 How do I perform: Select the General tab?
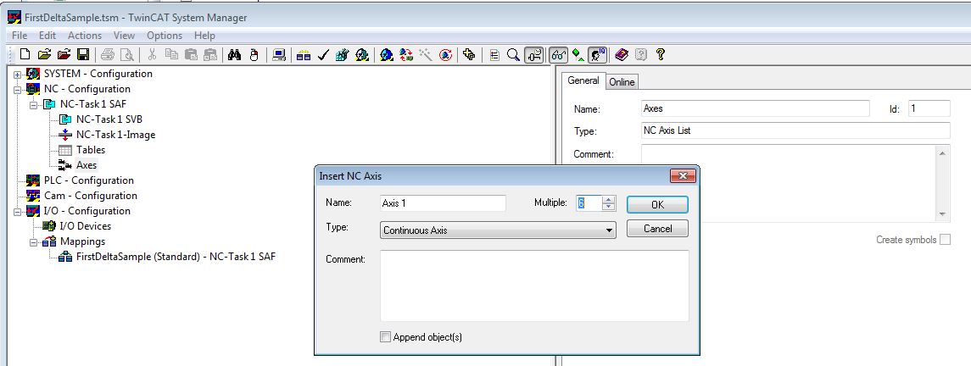[x=583, y=80]
